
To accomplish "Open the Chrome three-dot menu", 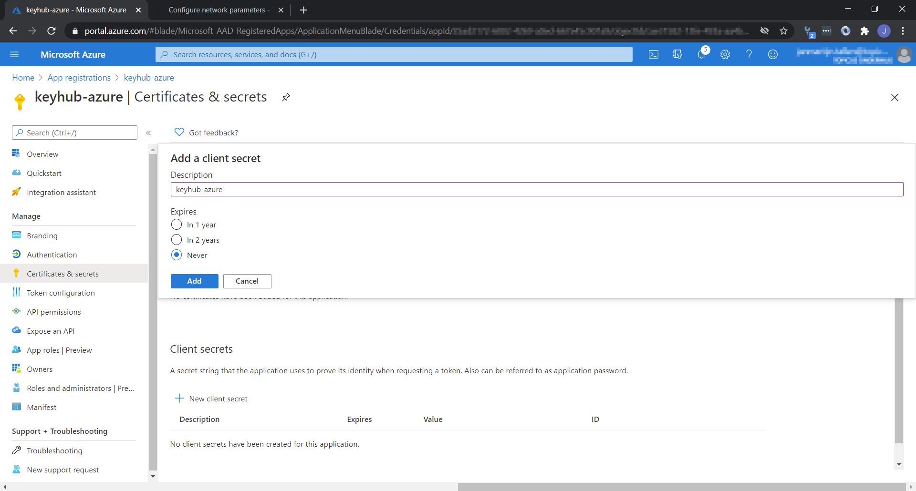I will tap(903, 31).
